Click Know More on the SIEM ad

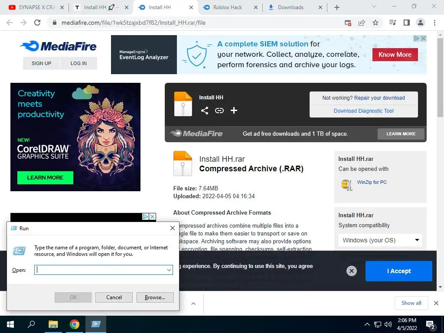395,55
